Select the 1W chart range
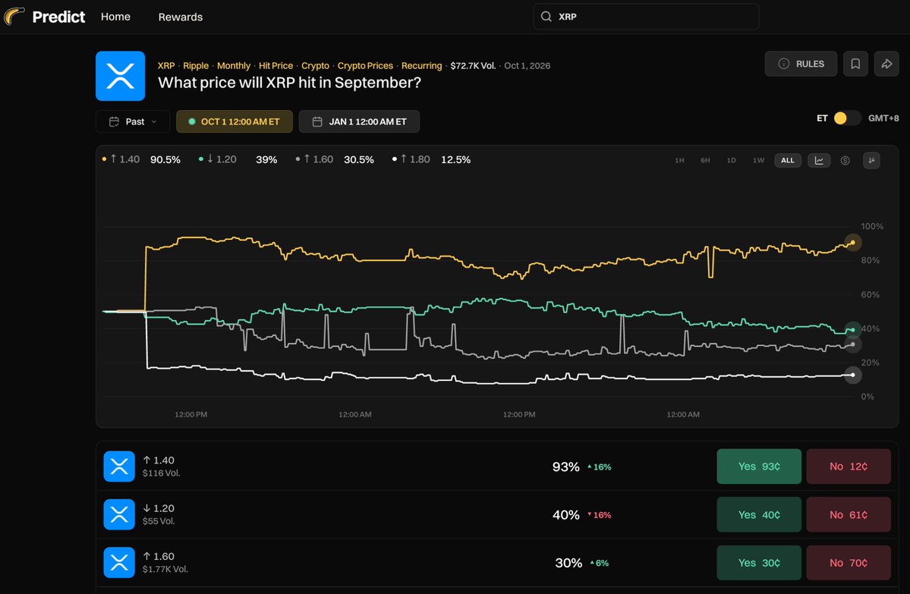Image resolution: width=910 pixels, height=594 pixels. click(758, 161)
